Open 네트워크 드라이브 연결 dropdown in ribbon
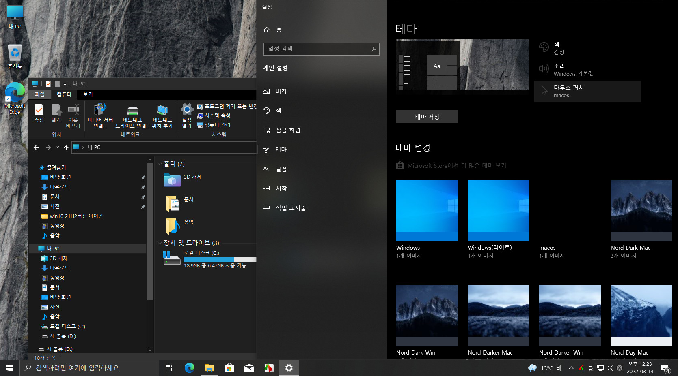Screen dimensions: 678x376 click(132, 116)
